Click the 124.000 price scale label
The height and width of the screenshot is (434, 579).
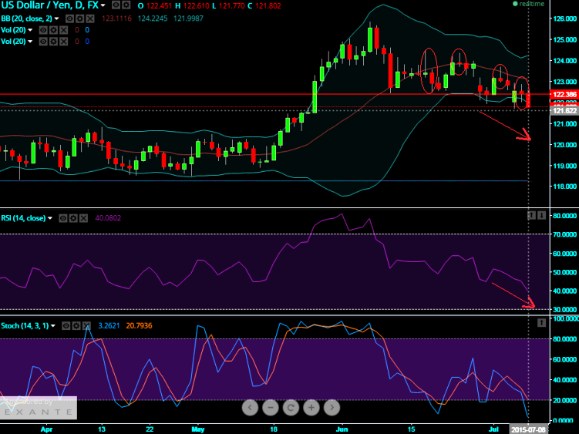click(x=565, y=61)
